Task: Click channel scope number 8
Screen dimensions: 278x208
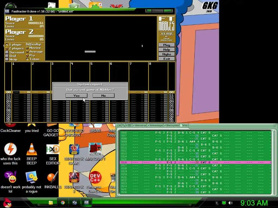Action: tap(150, 64)
